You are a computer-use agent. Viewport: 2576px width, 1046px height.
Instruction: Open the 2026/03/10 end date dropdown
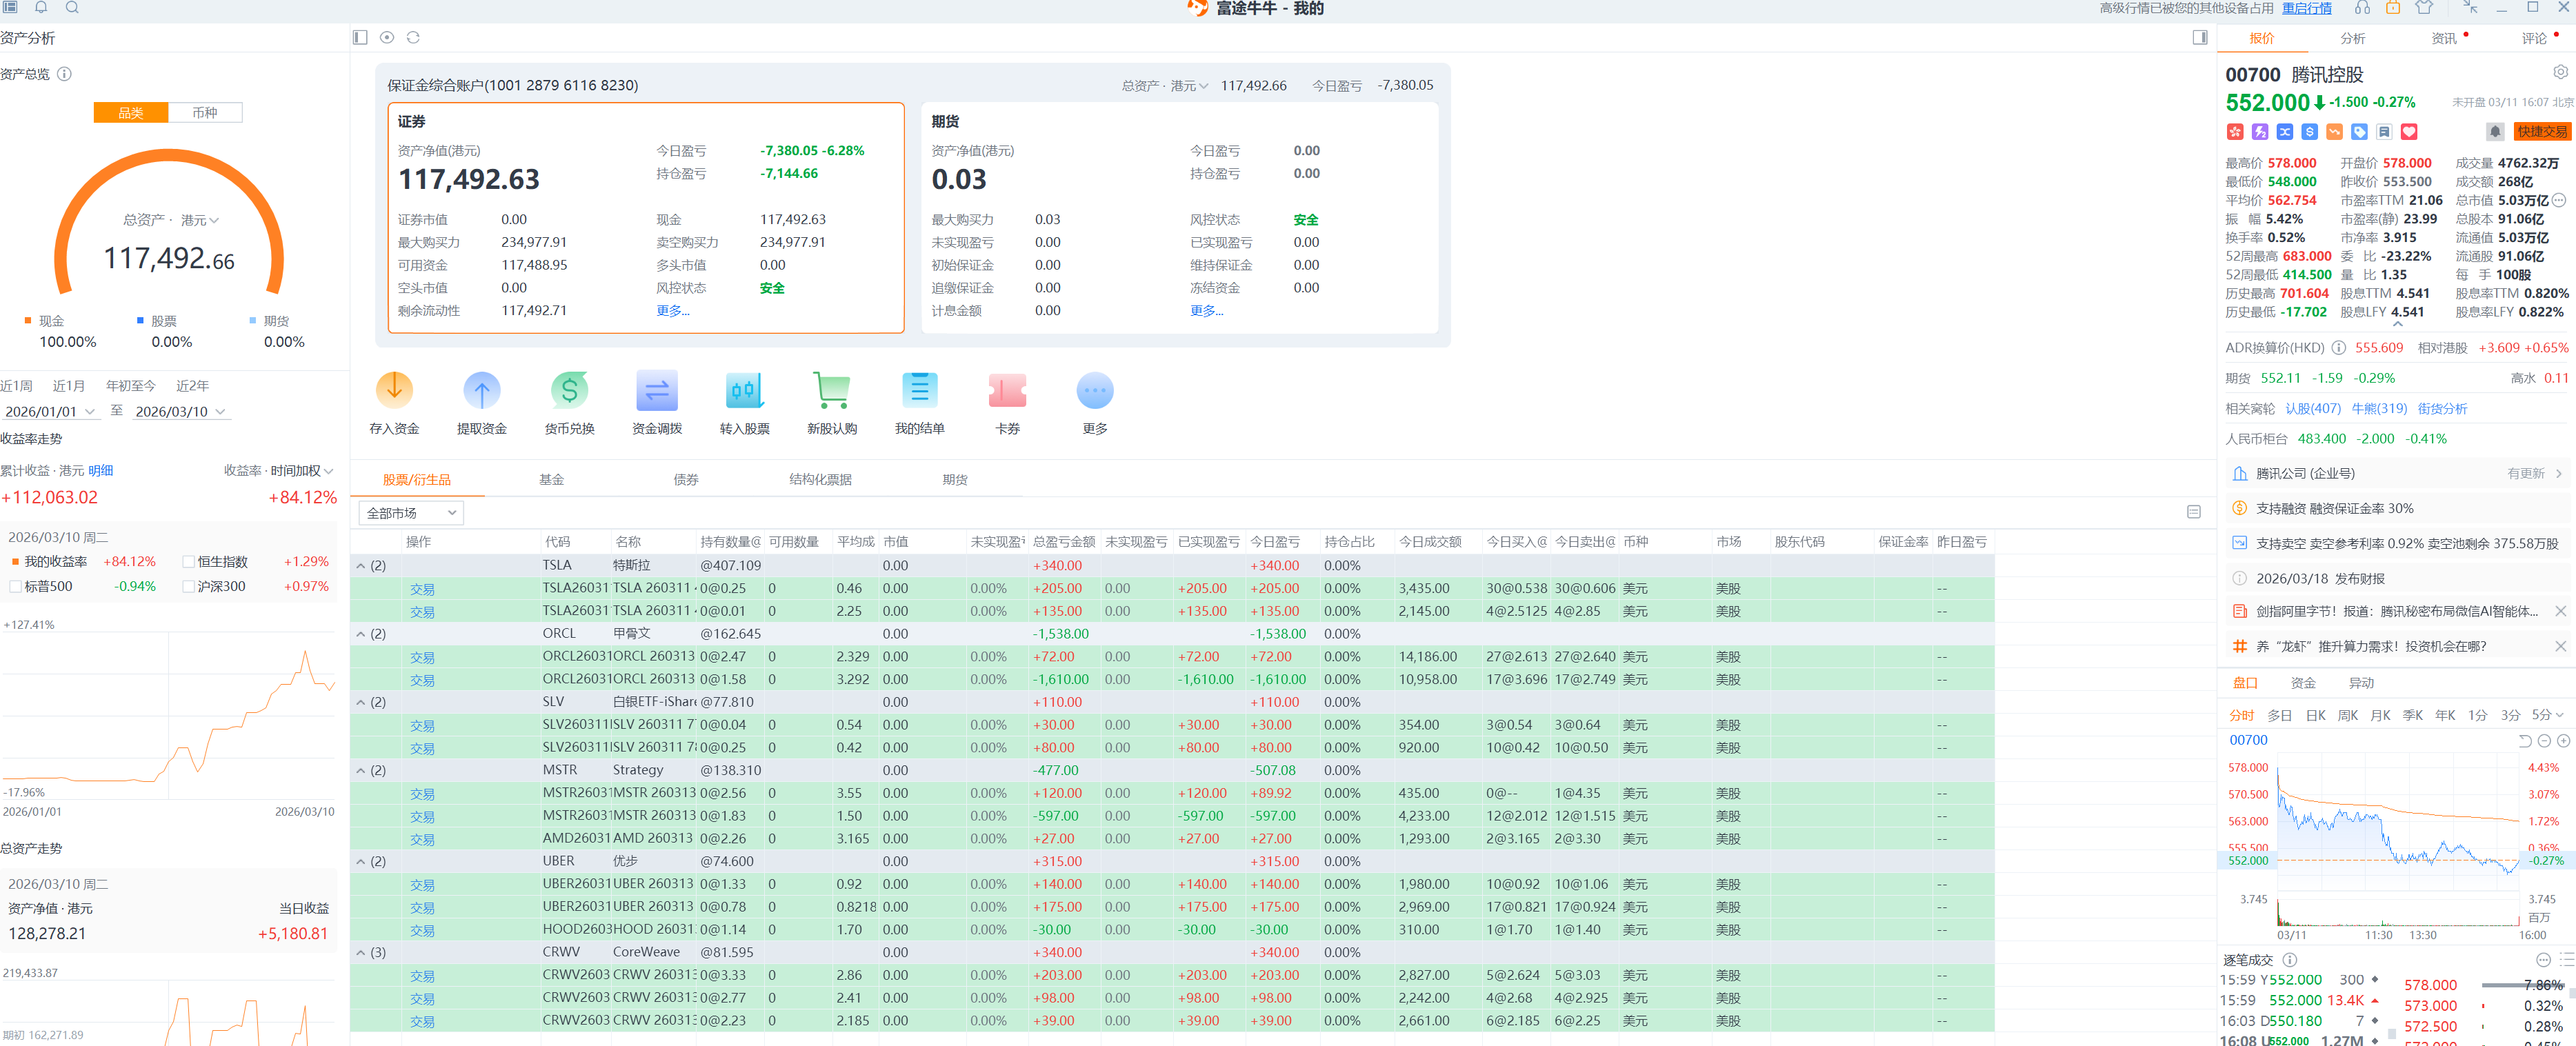click(x=181, y=412)
